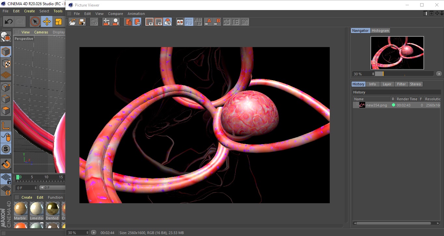Screen dimensions: 444x236
Task: Open the Layer tab
Action: pos(387,84)
